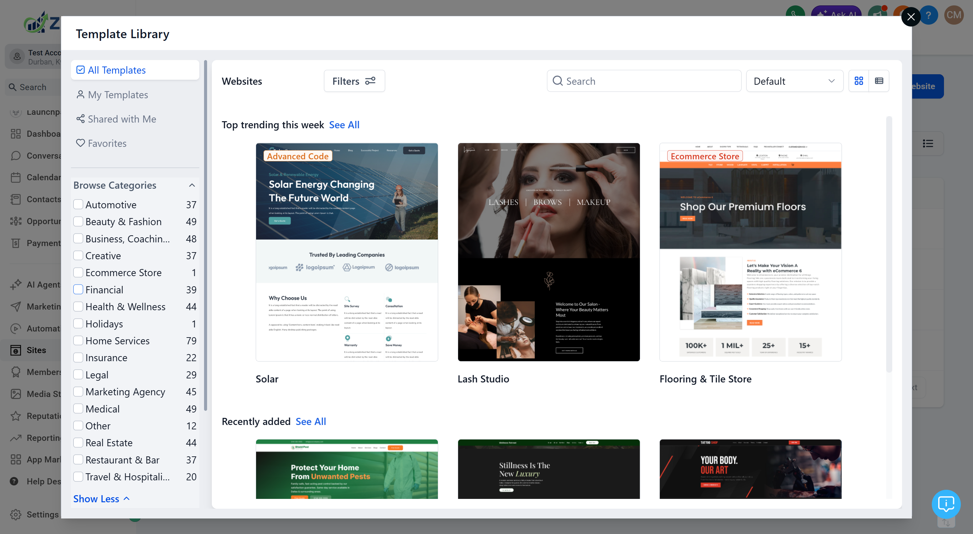Open the Flooring & Tile Store thumbnail
The height and width of the screenshot is (534, 973).
[750, 252]
